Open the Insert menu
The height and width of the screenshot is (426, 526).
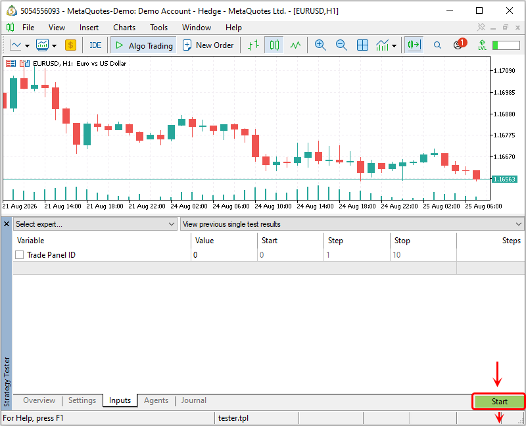[89, 28]
